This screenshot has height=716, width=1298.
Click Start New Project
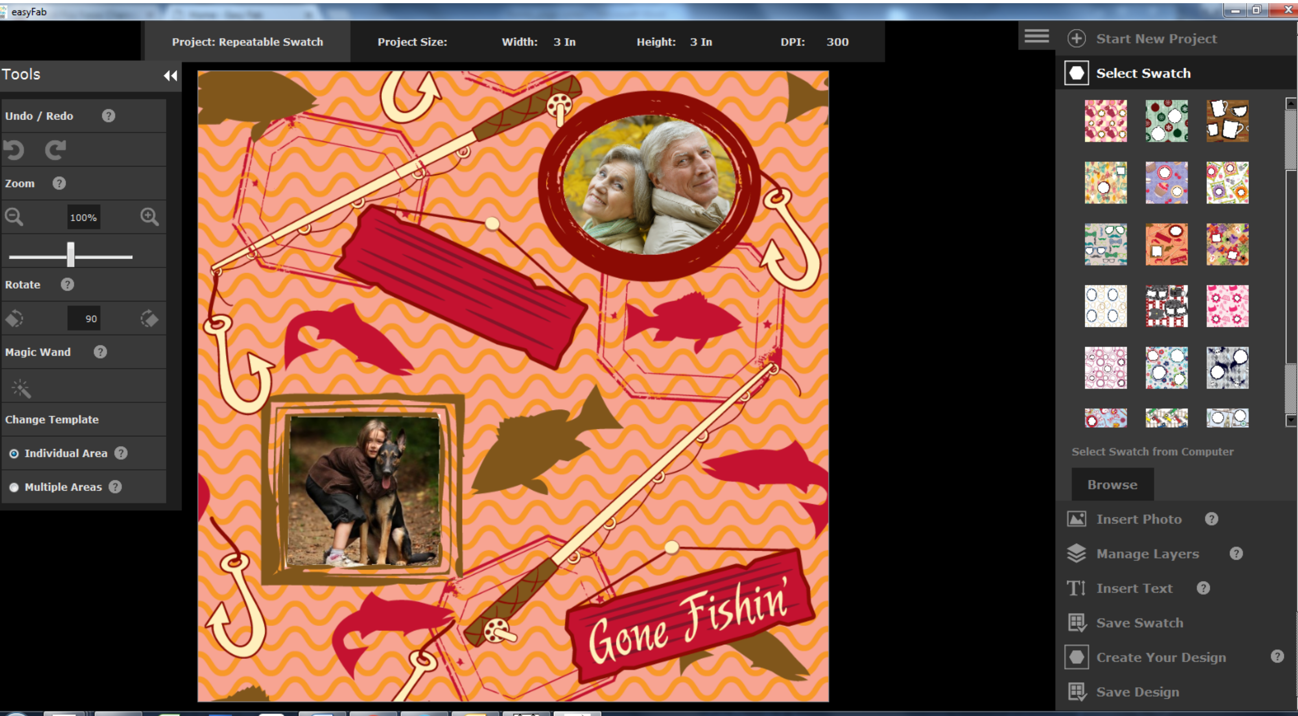point(1156,39)
